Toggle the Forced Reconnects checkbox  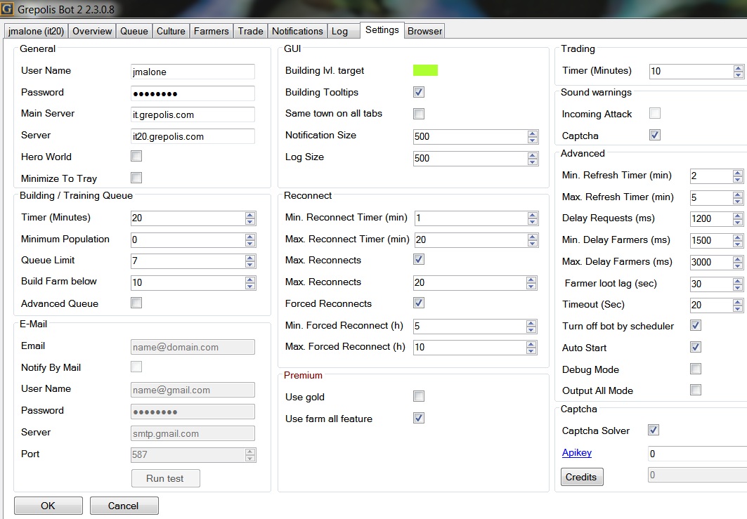[419, 303]
